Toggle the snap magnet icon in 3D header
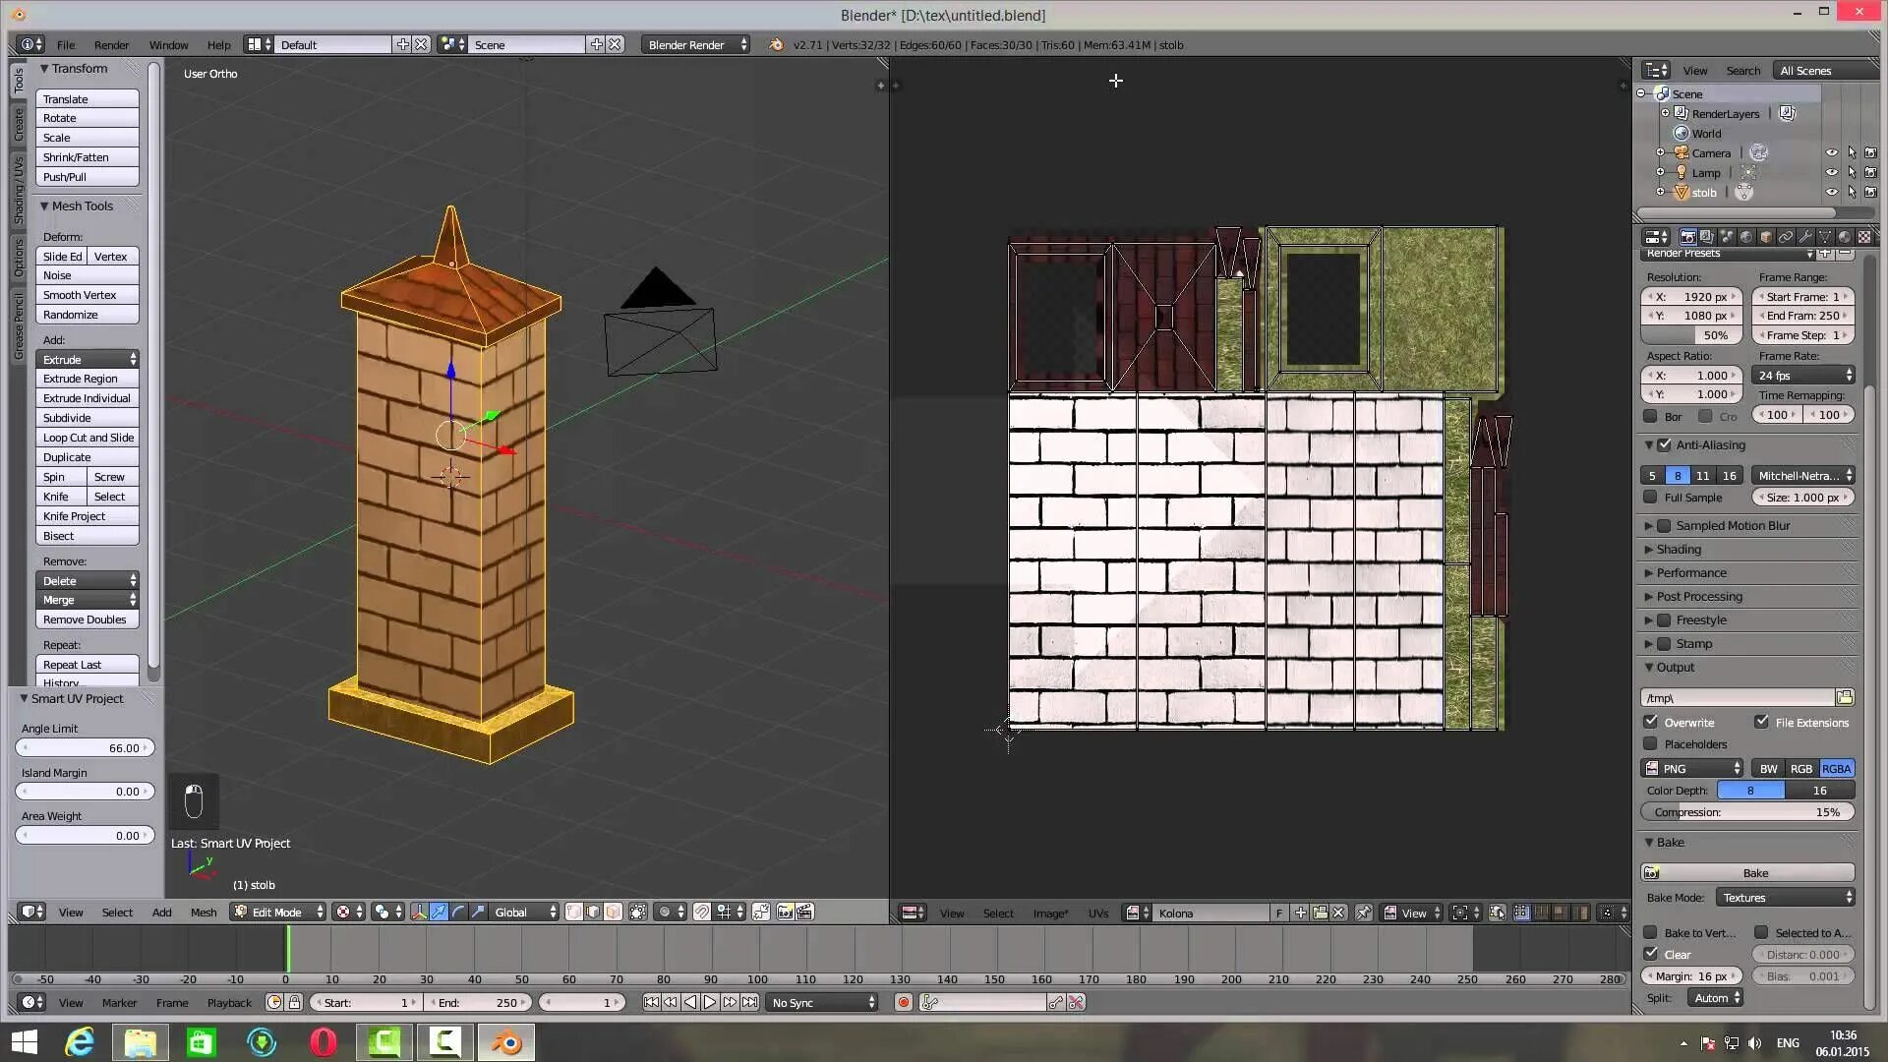Image resolution: width=1888 pixels, height=1062 pixels. click(x=701, y=912)
